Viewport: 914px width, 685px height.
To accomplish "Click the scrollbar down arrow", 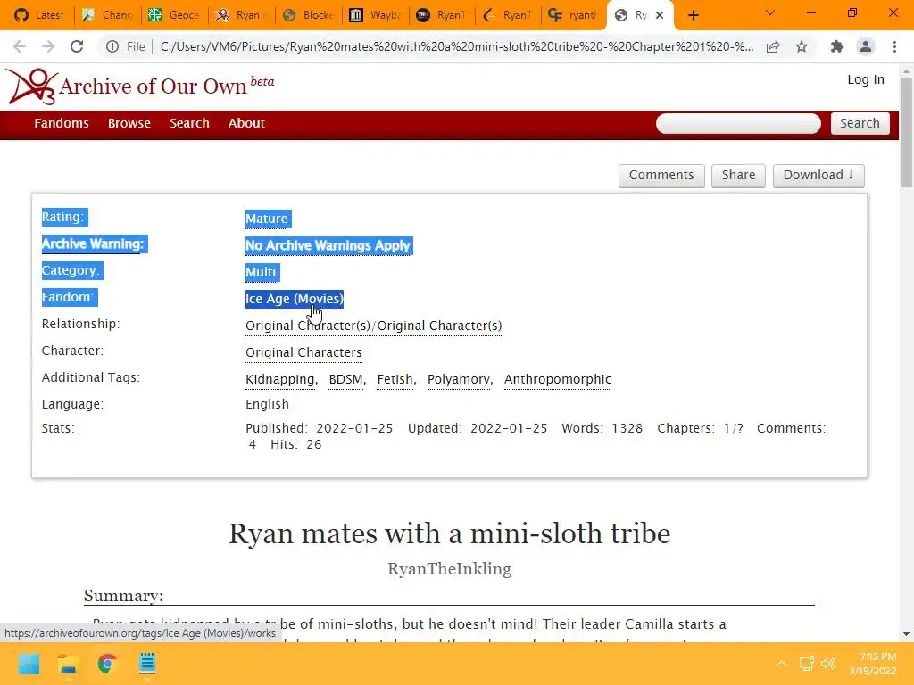I will point(906,634).
